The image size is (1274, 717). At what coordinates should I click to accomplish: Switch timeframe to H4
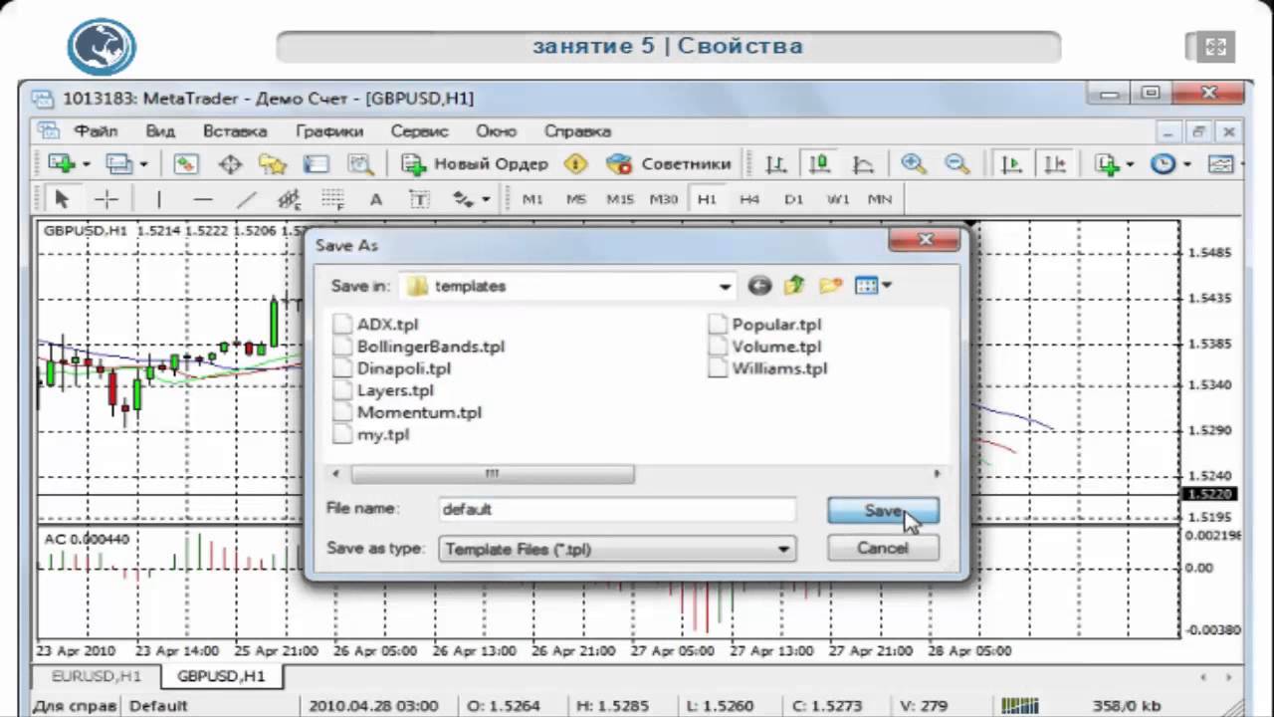coord(749,199)
